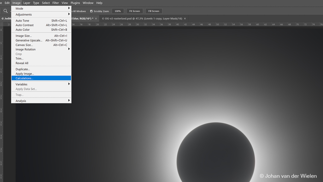
Task: Select the highlighted Calculations... entry
Action: [41, 78]
